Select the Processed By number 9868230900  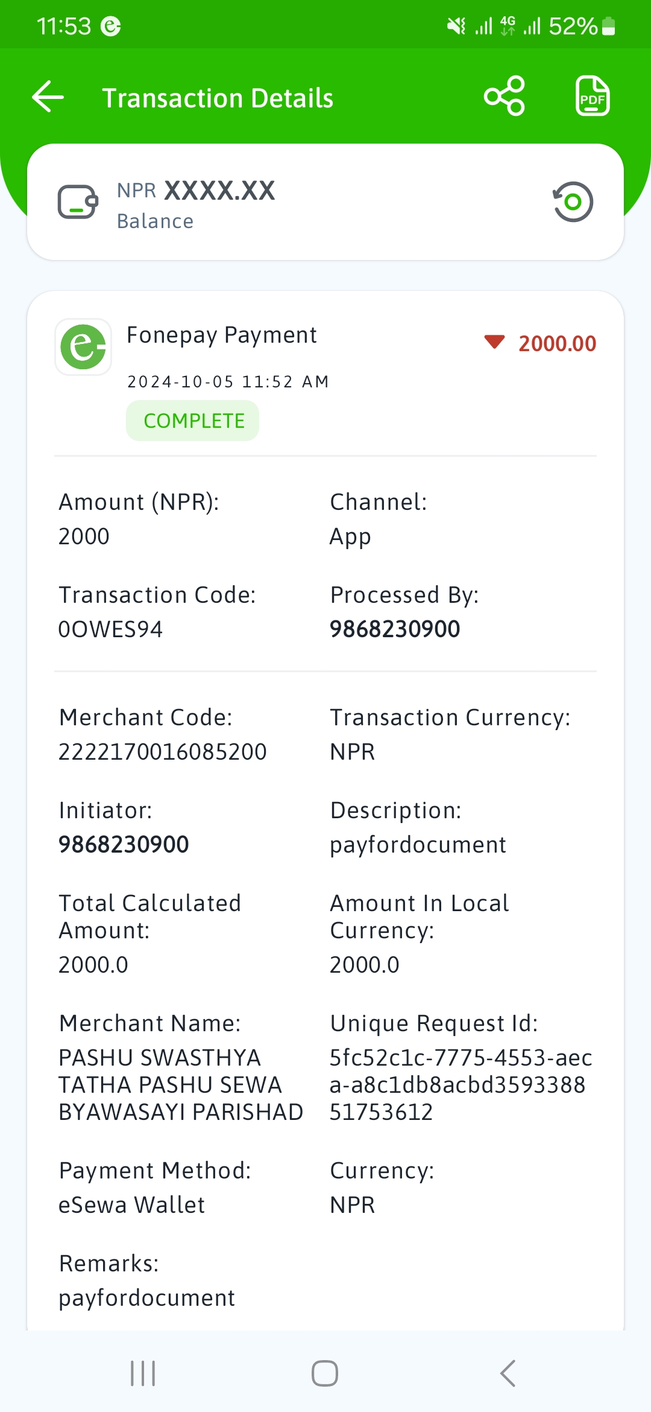[x=395, y=629]
